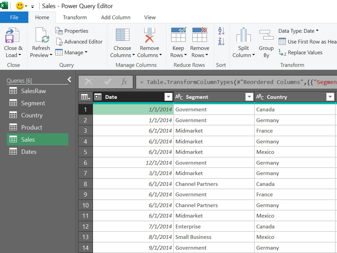
Task: Collapse the Queries pane with the chevron
Action: coord(69,80)
